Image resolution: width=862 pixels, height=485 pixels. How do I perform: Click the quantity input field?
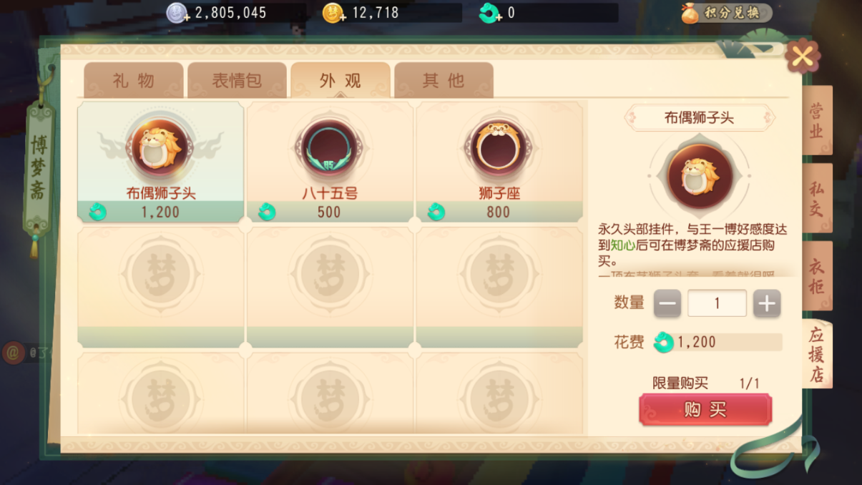pyautogui.click(x=717, y=304)
